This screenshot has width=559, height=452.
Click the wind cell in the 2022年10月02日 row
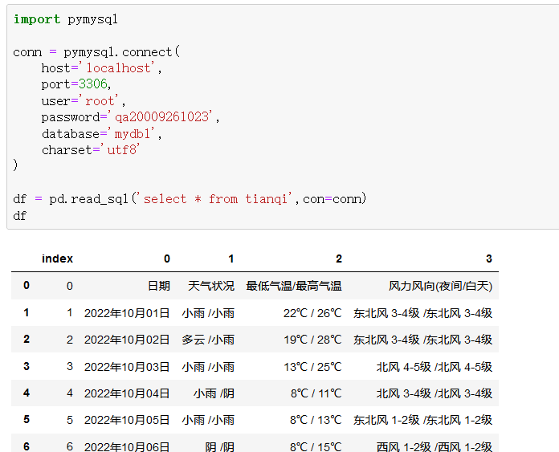(x=422, y=340)
